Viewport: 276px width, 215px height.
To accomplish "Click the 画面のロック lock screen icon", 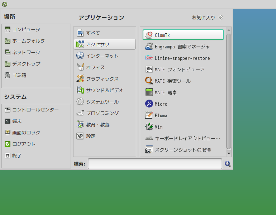I will tap(8, 133).
